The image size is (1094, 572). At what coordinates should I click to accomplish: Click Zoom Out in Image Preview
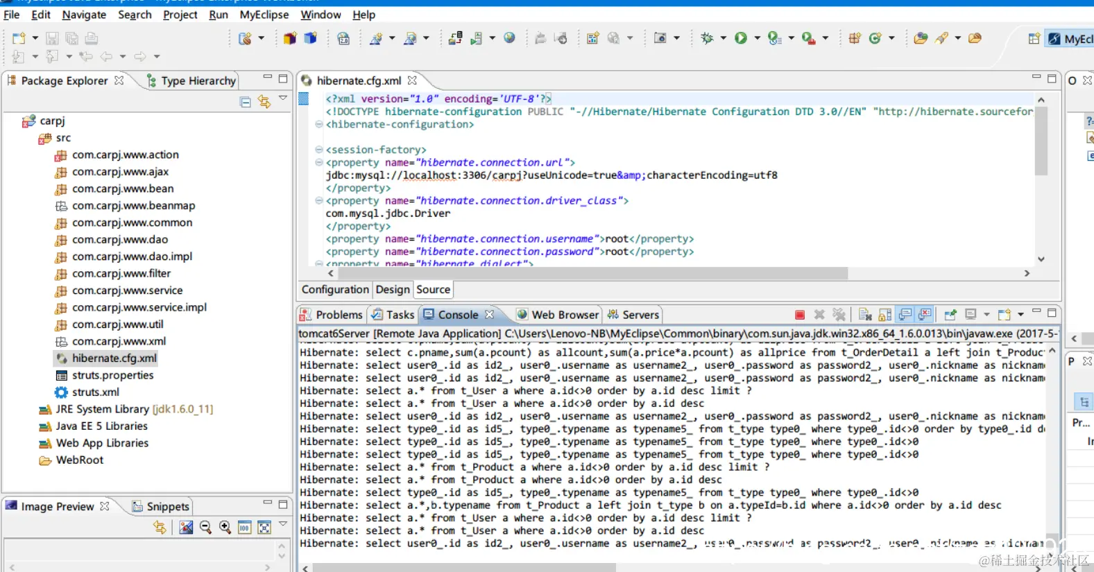(205, 528)
